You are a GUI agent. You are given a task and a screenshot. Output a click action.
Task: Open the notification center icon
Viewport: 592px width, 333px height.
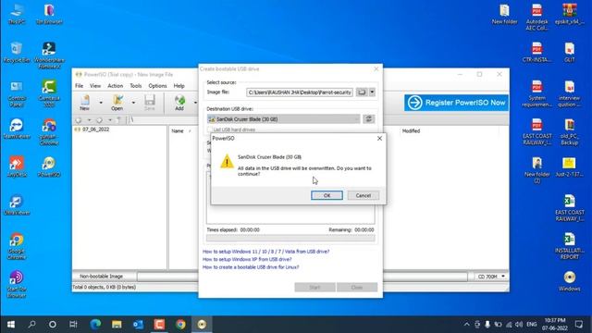point(579,325)
